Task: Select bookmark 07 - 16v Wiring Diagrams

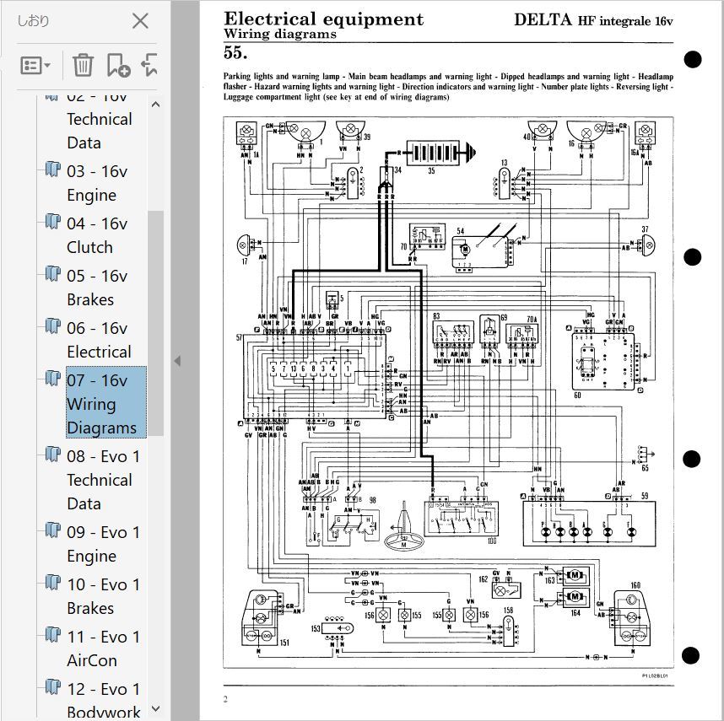Action: [x=105, y=402]
